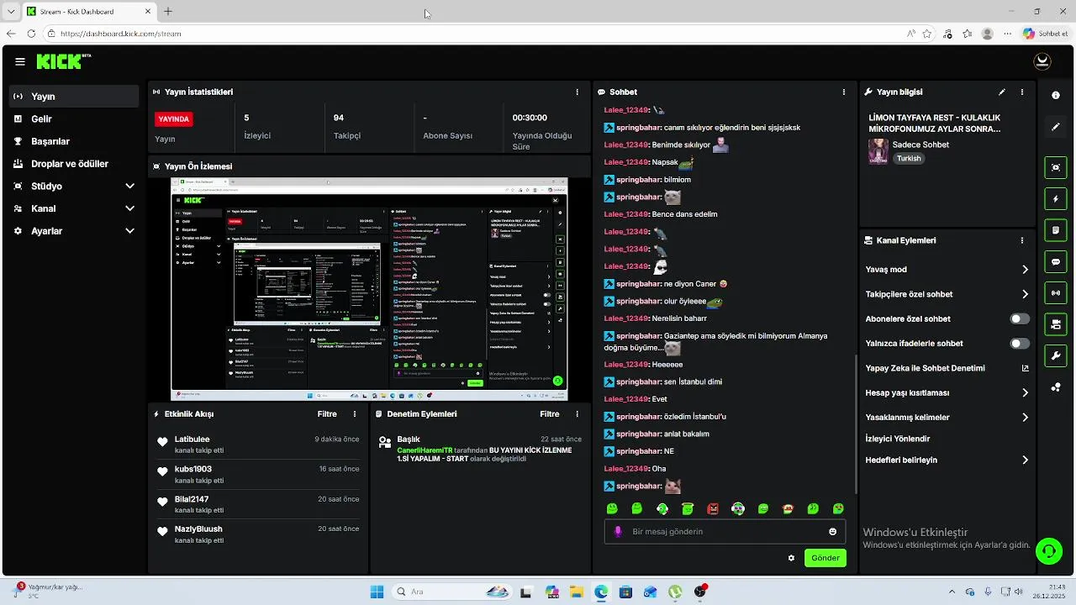Screen dimensions: 1076x605
Task: Edit stream info with pencil in Yayın bilgisi
Action: click(x=1002, y=92)
